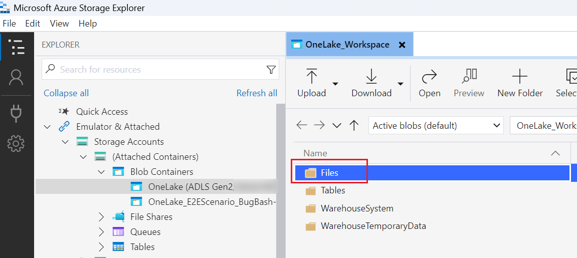Select the (Attached Containers) tree item

coord(155,157)
